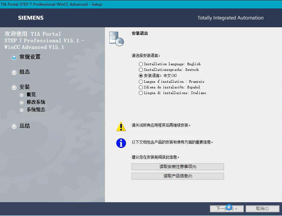Click the installation disc computer icon

point(116,39)
